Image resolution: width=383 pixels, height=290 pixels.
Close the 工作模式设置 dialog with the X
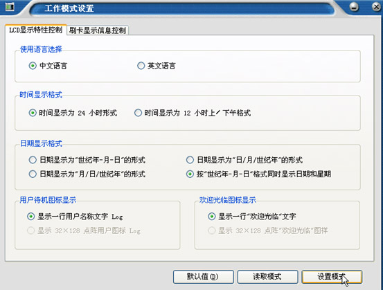coord(376,7)
